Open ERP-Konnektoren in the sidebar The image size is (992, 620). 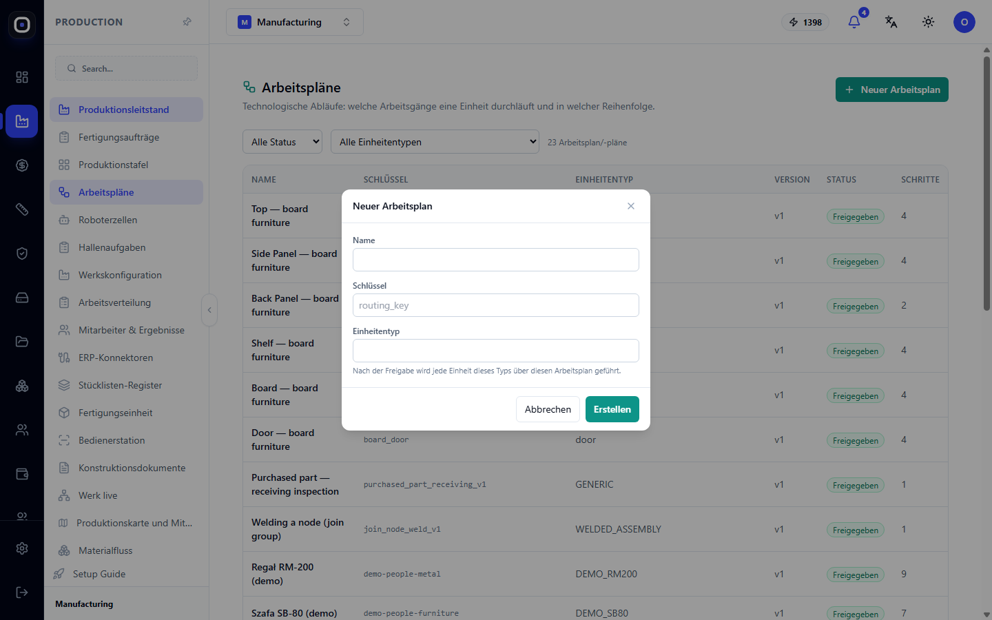point(127,358)
